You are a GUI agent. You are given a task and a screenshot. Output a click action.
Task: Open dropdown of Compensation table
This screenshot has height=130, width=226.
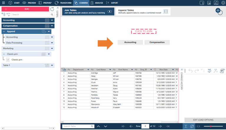(52, 26)
